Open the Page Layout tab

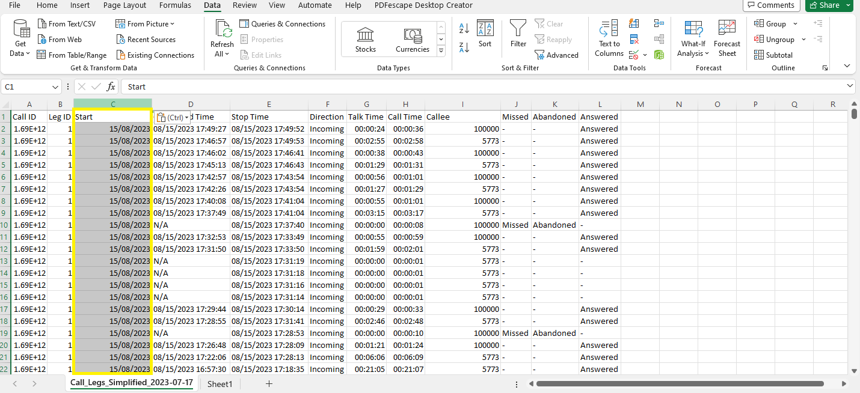click(x=125, y=5)
